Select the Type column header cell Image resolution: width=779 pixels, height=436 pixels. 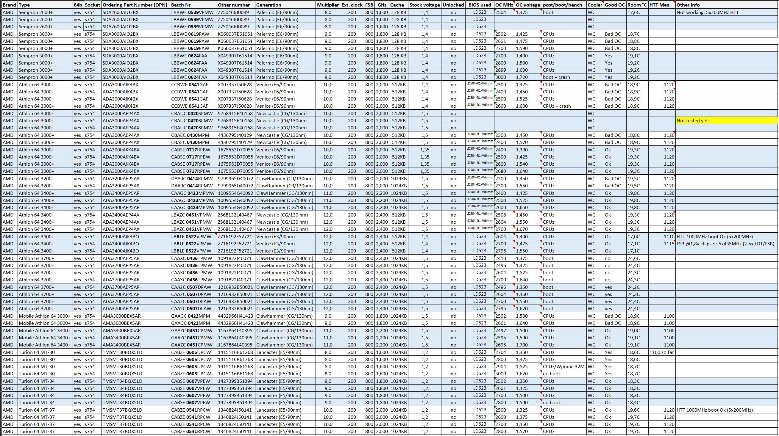coord(45,5)
